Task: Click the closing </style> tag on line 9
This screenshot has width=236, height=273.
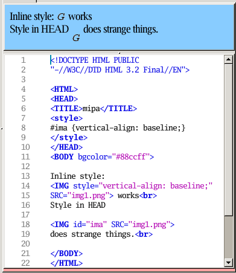Action: click(x=69, y=138)
